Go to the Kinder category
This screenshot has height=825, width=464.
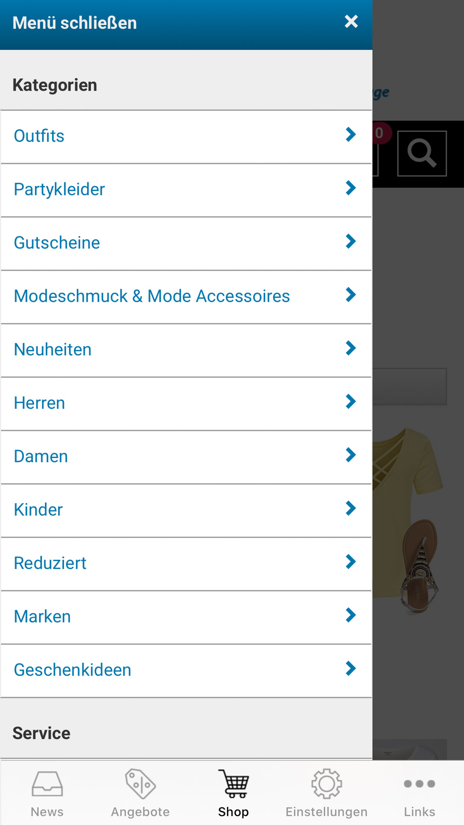click(x=38, y=510)
